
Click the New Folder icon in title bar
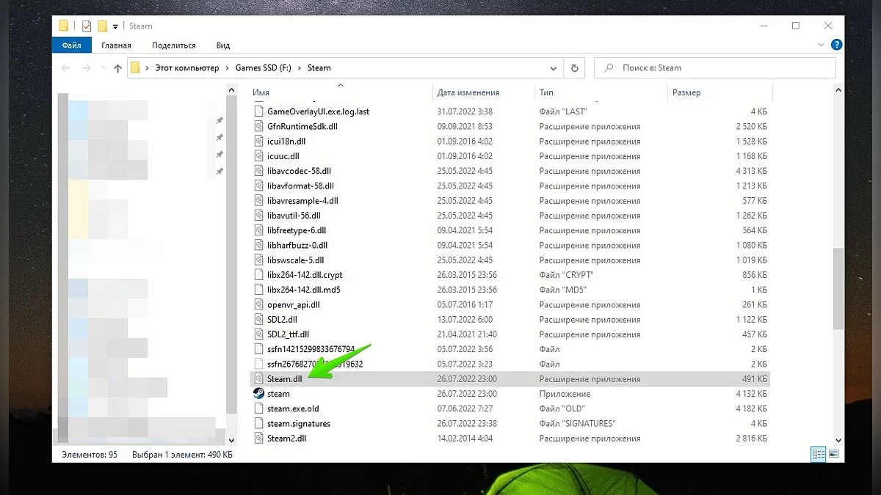click(x=103, y=26)
